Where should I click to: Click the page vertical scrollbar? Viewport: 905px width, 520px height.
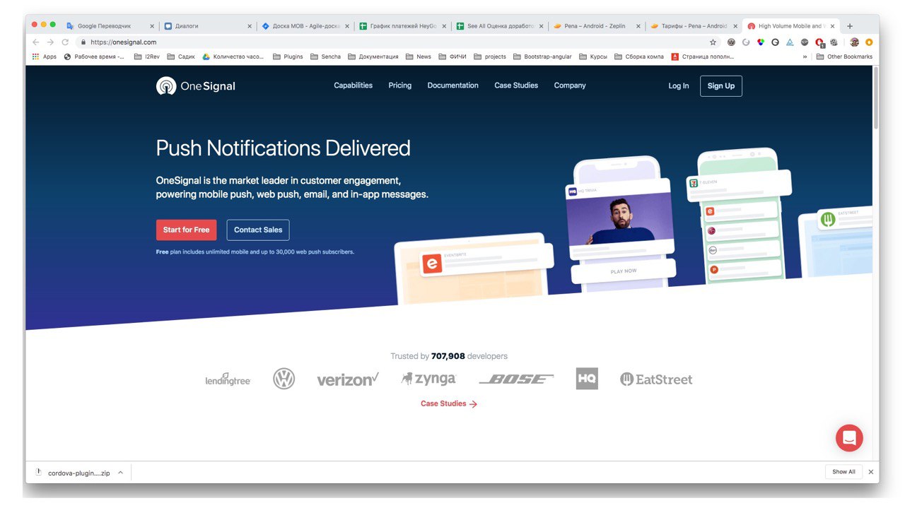[x=876, y=99]
